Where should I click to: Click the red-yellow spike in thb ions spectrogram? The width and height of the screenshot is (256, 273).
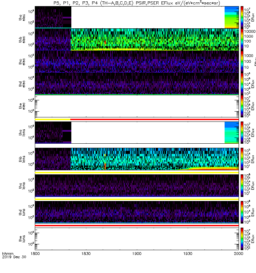105,166
